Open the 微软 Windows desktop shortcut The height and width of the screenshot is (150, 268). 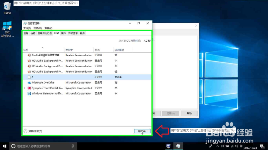coord(7,29)
